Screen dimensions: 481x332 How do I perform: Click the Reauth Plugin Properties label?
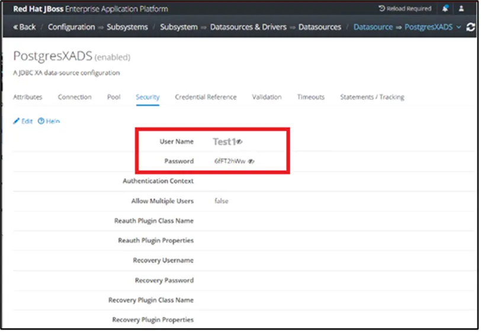[x=156, y=241]
